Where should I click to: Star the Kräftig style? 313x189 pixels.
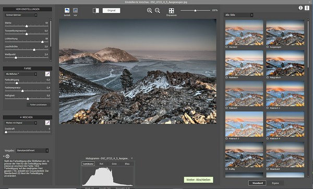click(x=226, y=169)
